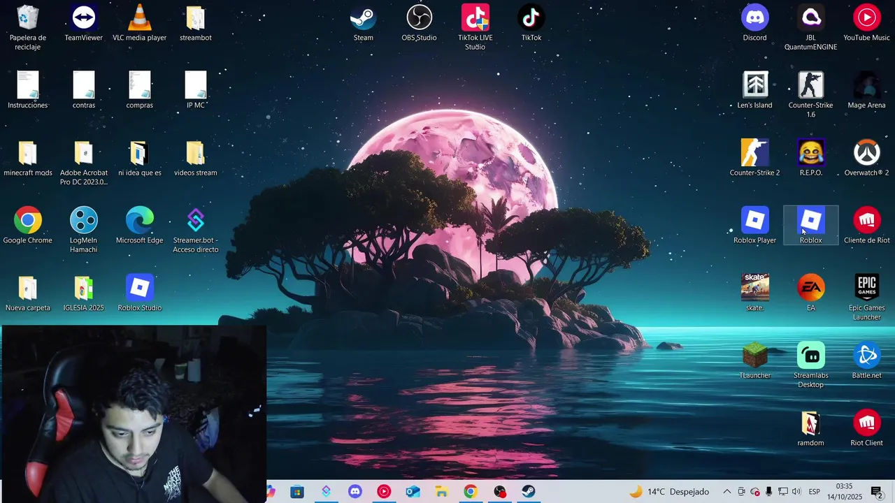Open TLauncher Minecraft shortcut
This screenshot has width=895, height=503.
(x=755, y=361)
